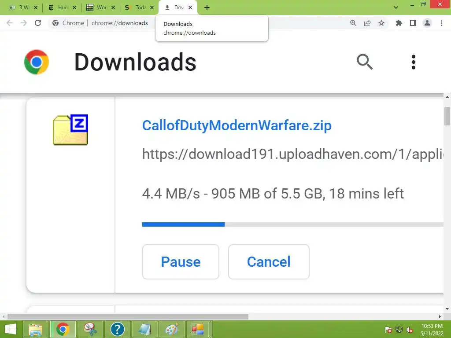
Task: Open the Downloads page three-dot menu
Action: tap(413, 62)
